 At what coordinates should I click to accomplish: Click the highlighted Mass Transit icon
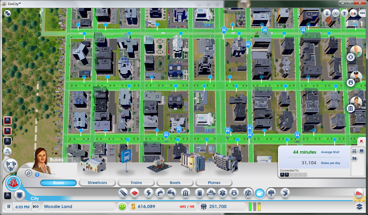click(x=260, y=193)
